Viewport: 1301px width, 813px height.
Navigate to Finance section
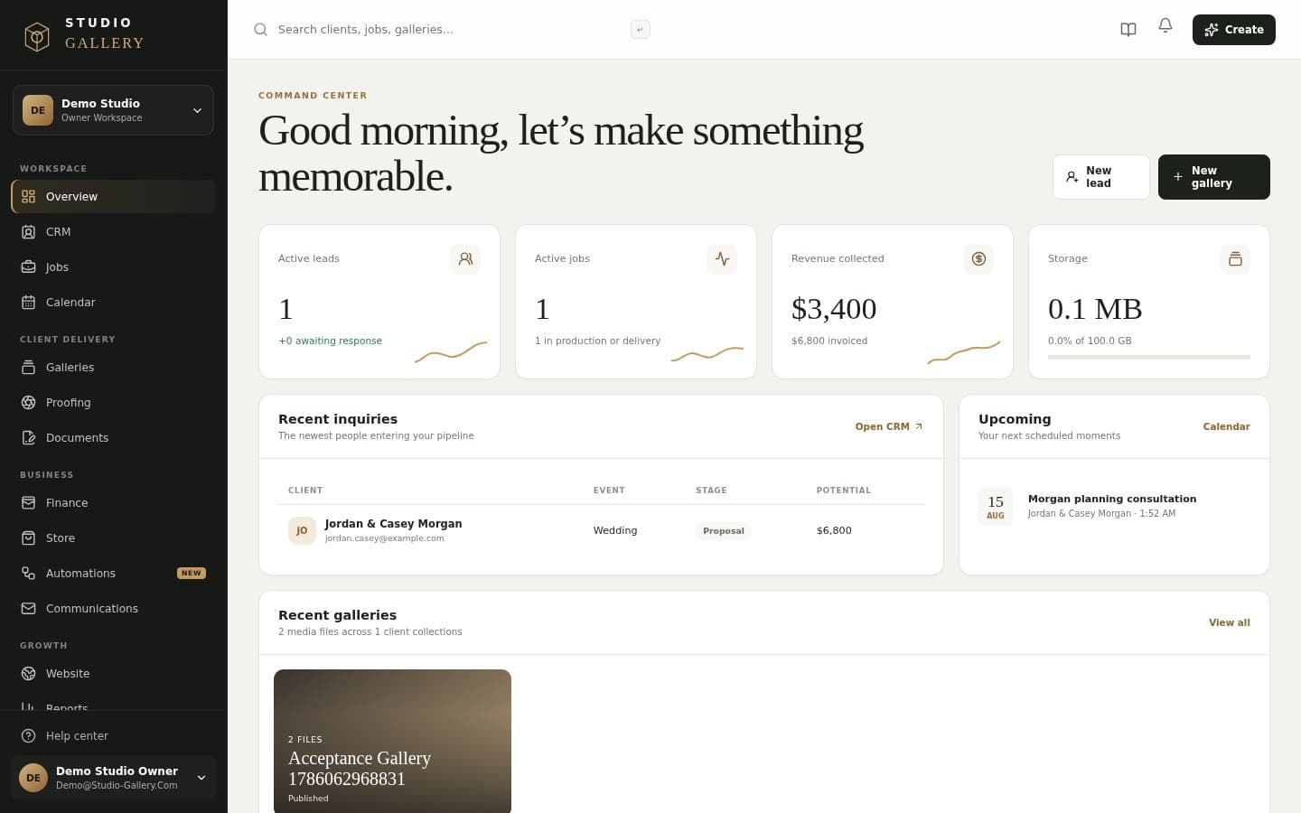pyautogui.click(x=114, y=503)
